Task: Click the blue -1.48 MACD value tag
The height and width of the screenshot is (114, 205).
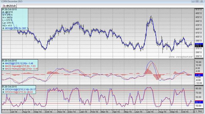Action: [199, 75]
